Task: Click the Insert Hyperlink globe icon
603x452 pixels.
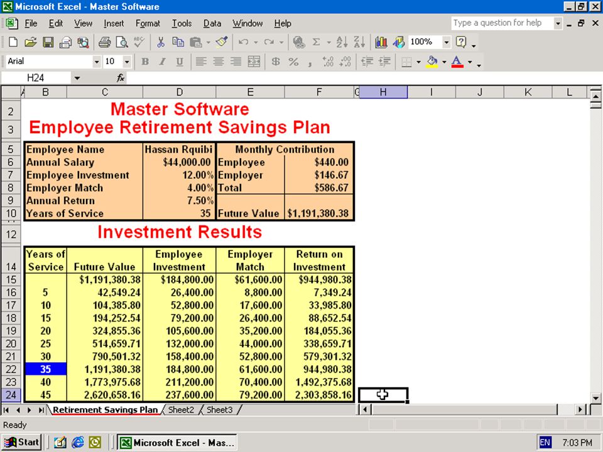Action: (299, 42)
